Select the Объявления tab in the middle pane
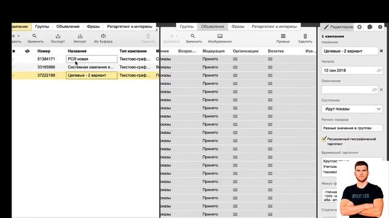This screenshot has height=218, width=389. (212, 27)
